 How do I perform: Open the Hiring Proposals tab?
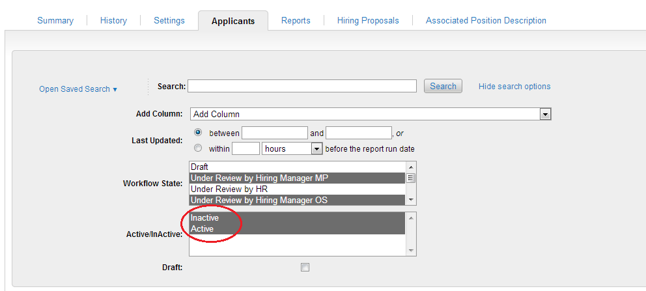click(368, 21)
